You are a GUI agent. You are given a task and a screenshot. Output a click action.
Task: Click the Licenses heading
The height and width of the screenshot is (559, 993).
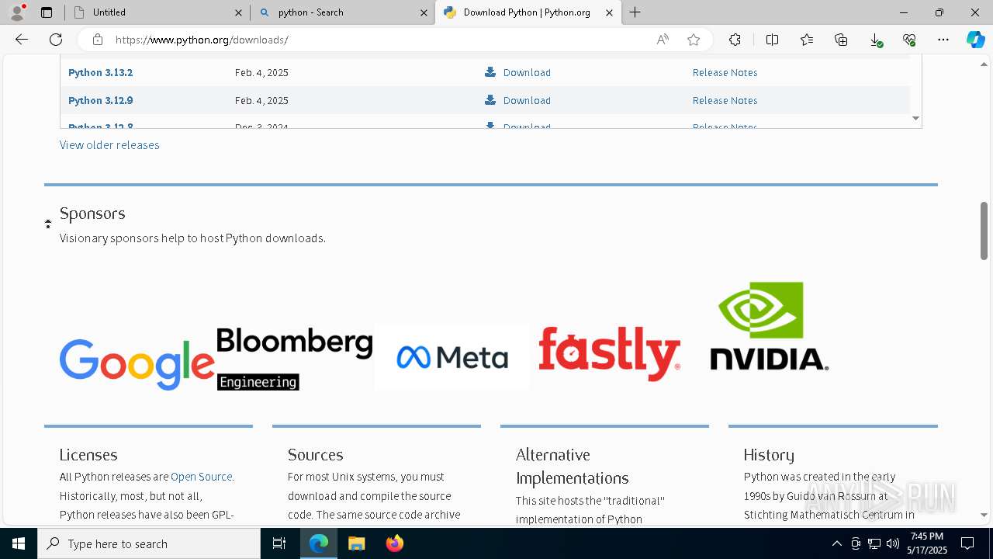pos(88,455)
